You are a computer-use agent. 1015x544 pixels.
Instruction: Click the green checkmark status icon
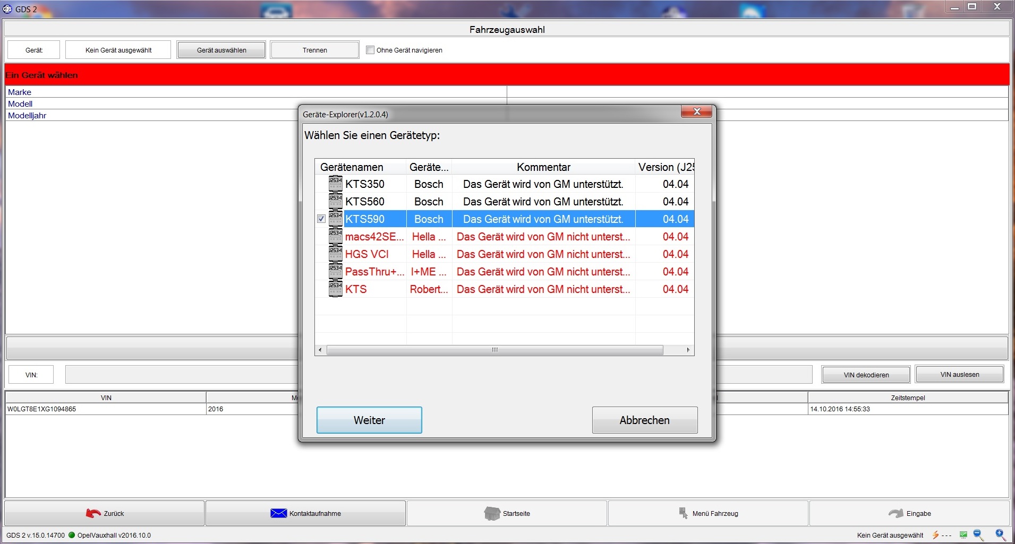[963, 535]
